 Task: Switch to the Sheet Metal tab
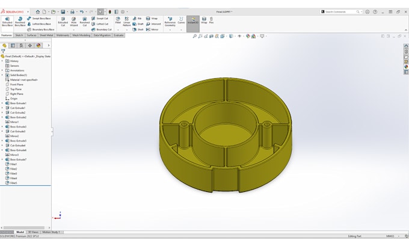46,35
